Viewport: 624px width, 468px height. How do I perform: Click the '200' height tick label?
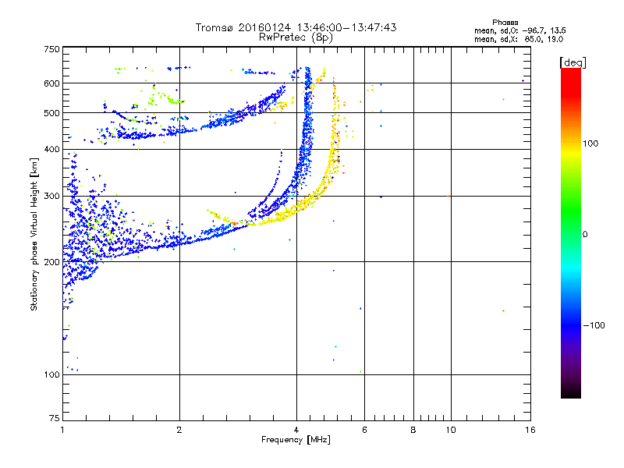52,262
